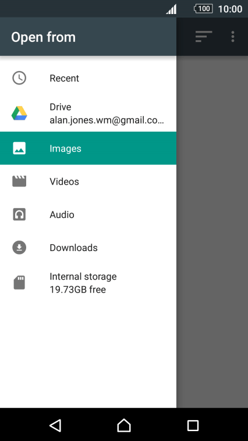Viewport: 248px width, 441px height.
Task: Tap the 10:00 clock in status bar
Action: pos(230,9)
